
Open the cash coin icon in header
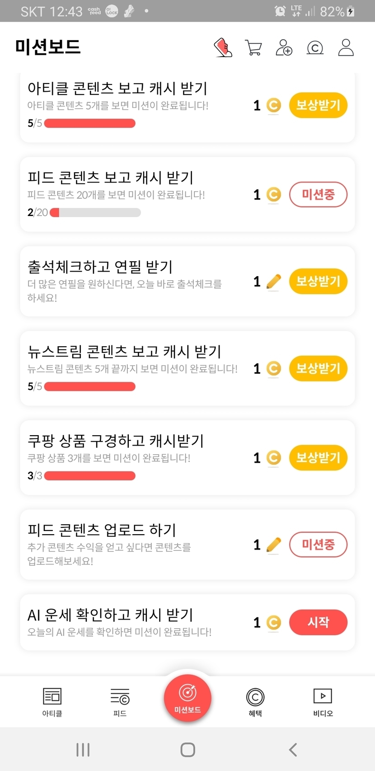pyautogui.click(x=315, y=47)
